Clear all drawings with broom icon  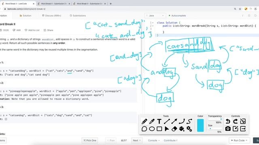(x=243, y=121)
